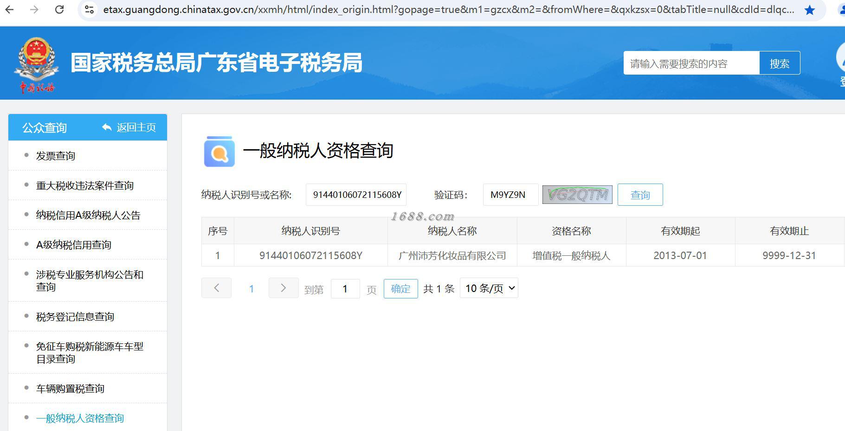Go to next results page
This screenshot has height=431, width=845.
[284, 288]
